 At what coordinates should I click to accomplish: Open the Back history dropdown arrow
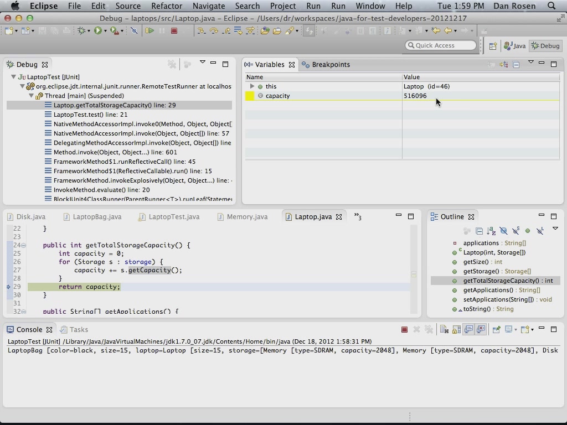(x=455, y=31)
